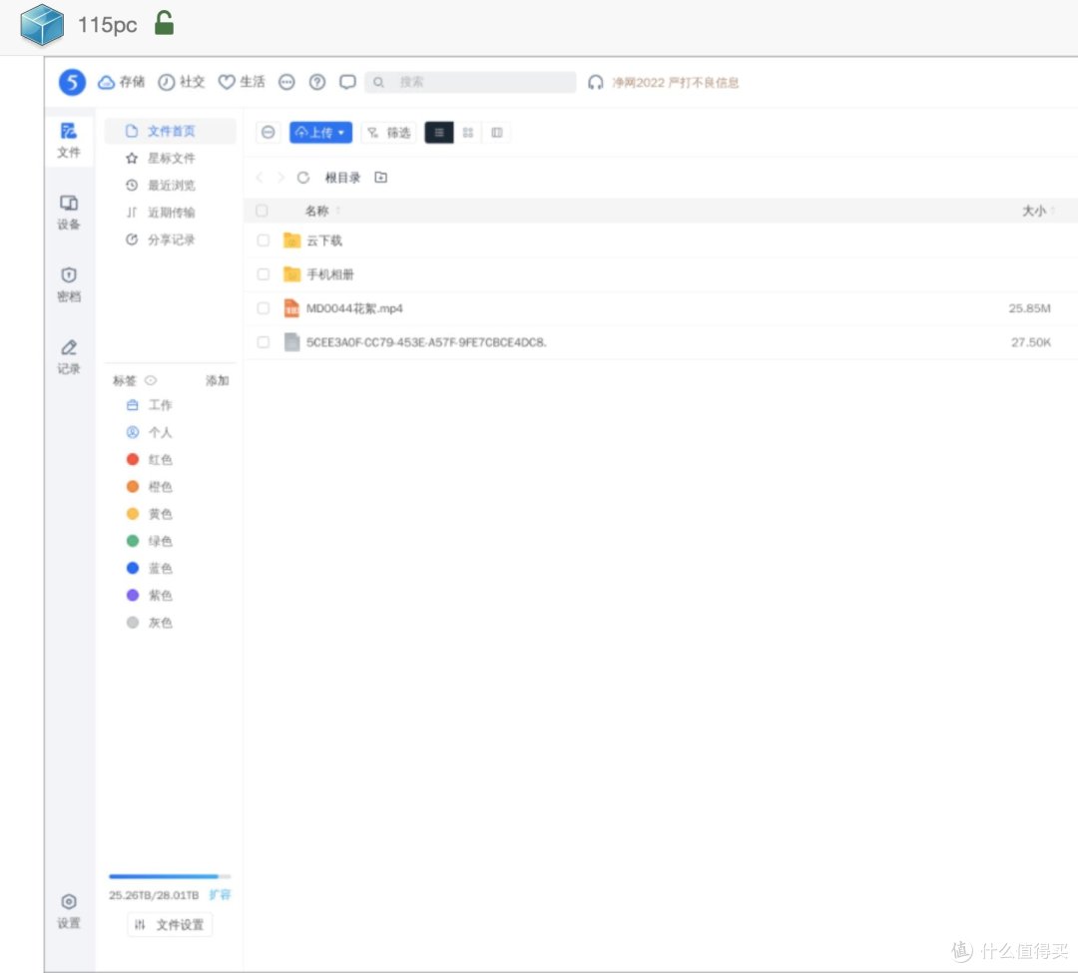The image size is (1078, 973).
Task: Open the 社交 social section
Action: point(182,82)
